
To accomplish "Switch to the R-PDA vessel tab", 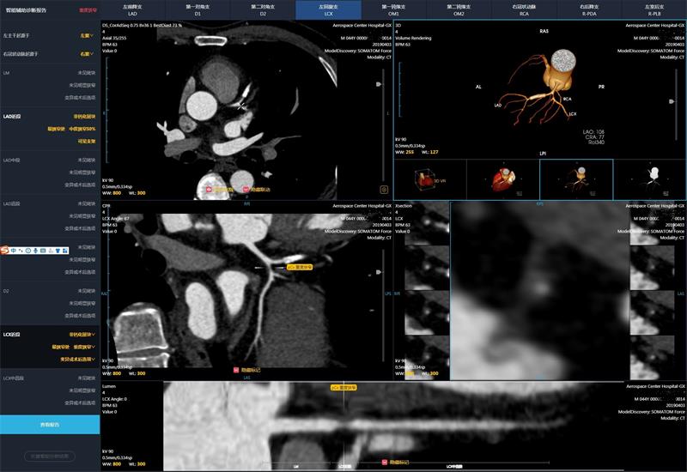I will [x=589, y=9].
